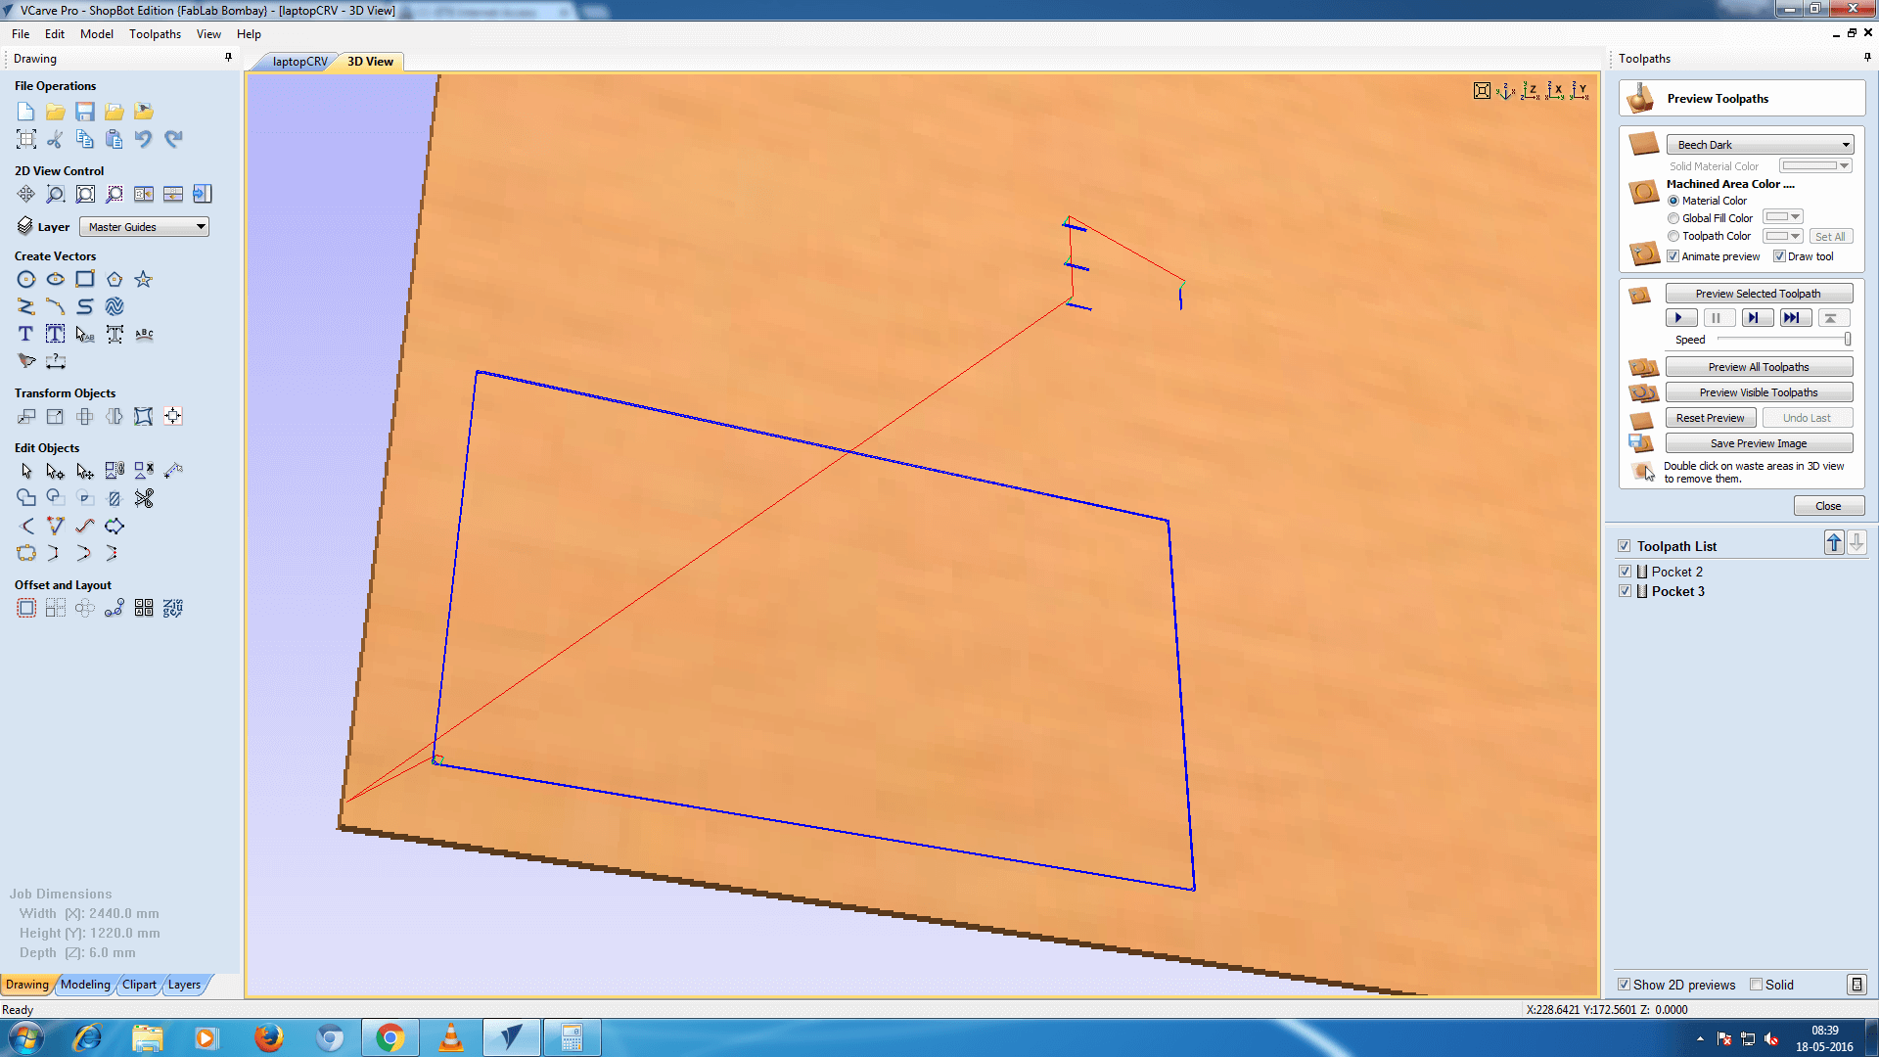Select the Node Editing tool
This screenshot has width=1879, height=1057.
point(56,471)
